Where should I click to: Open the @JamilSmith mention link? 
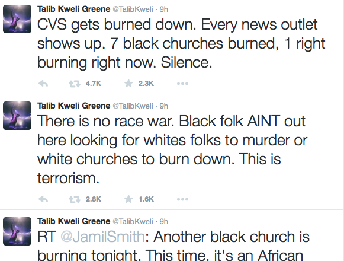(x=102, y=237)
